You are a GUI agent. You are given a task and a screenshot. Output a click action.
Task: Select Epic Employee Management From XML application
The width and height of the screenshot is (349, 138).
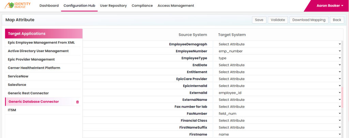(x=44, y=43)
